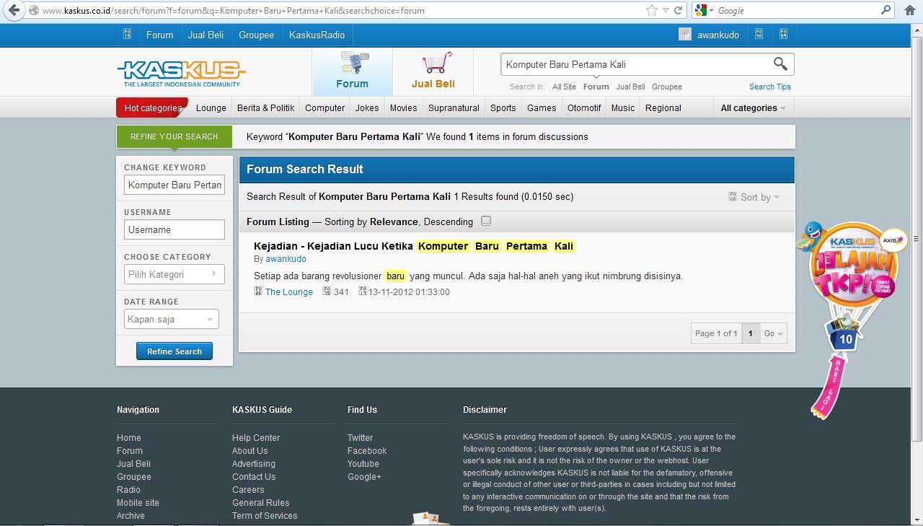The height and width of the screenshot is (526, 923).
Task: Click the glyph icon left of Forum in blue bar
Action: [x=127, y=34]
